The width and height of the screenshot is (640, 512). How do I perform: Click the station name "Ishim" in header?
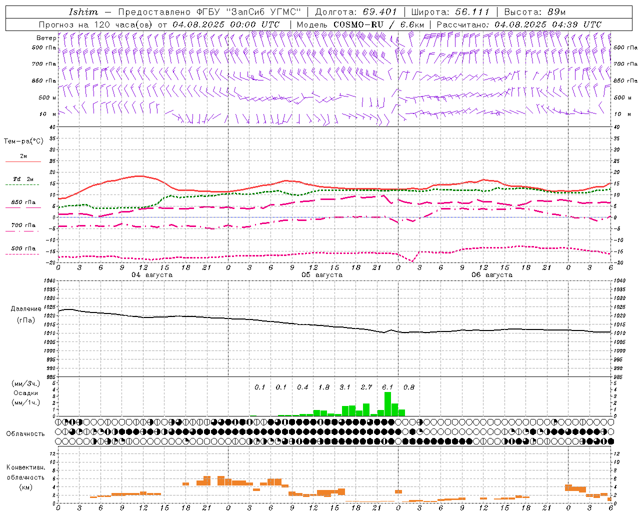(x=83, y=12)
